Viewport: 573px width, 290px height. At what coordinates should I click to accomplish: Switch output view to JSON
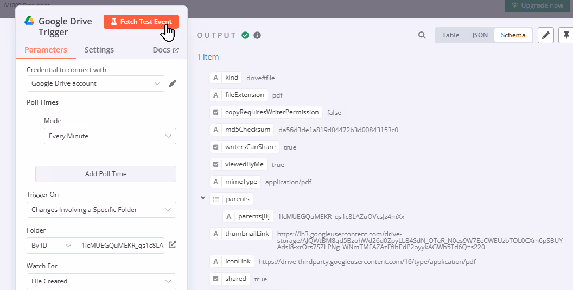pos(480,35)
